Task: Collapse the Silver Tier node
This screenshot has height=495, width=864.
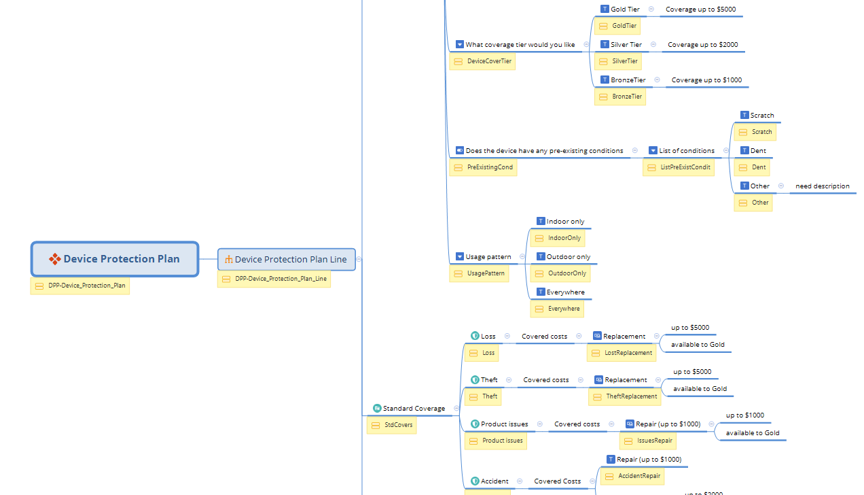Action: click(653, 45)
